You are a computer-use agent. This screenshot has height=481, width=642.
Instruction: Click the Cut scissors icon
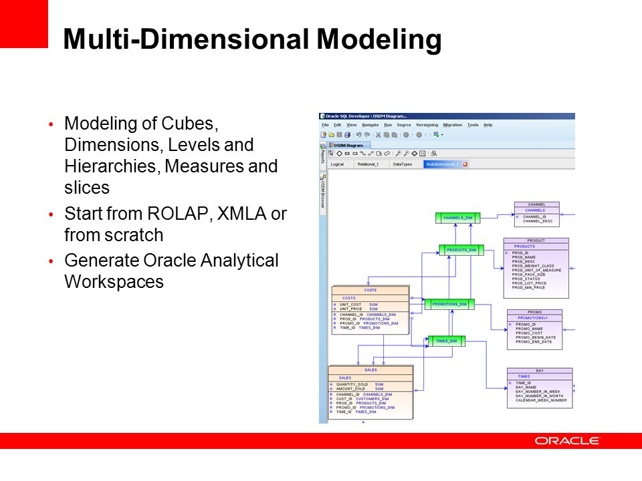379,134
